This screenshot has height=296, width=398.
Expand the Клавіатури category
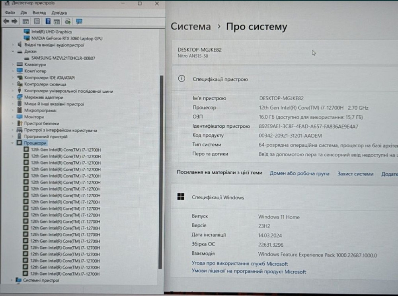pos(13,64)
